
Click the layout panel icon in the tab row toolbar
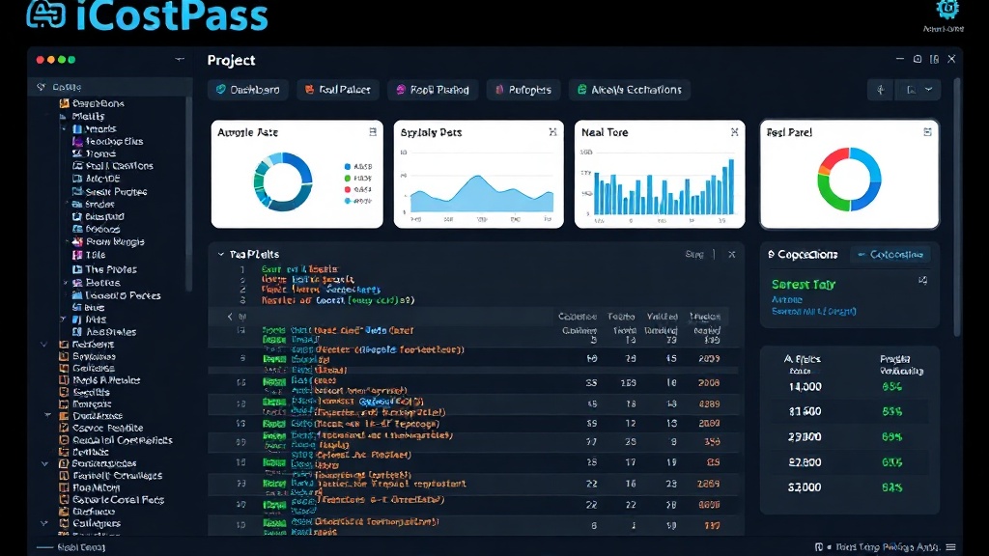[x=911, y=90]
